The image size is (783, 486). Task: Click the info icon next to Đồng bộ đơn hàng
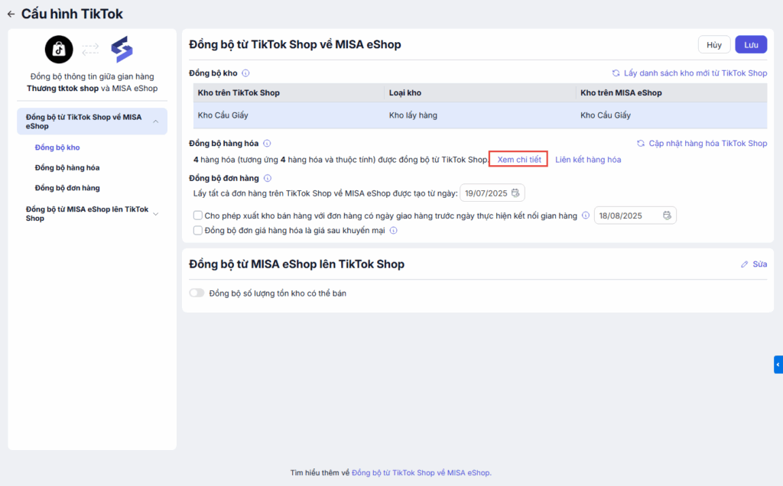coord(267,178)
